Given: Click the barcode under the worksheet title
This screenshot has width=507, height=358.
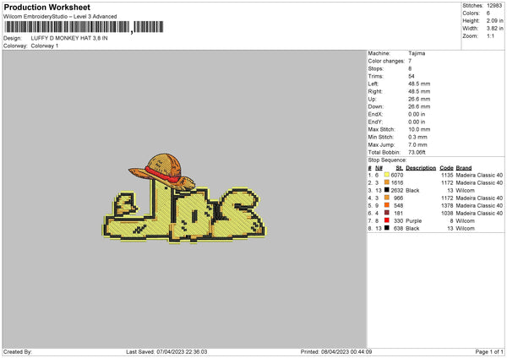Looking at the screenshot, I should point(84,27).
